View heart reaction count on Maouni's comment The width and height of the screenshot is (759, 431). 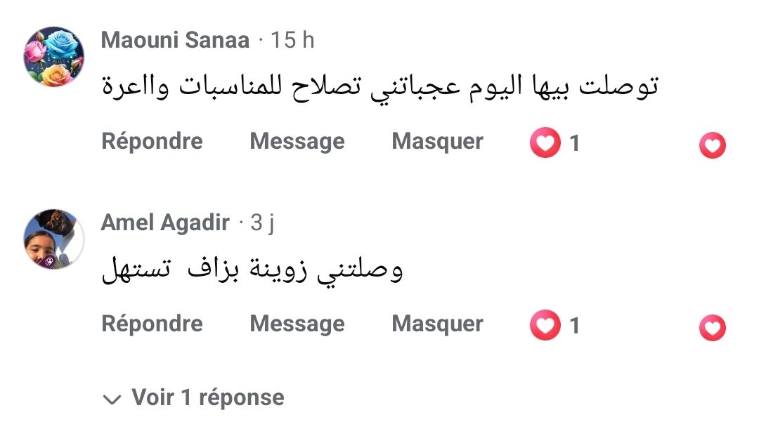pos(555,143)
